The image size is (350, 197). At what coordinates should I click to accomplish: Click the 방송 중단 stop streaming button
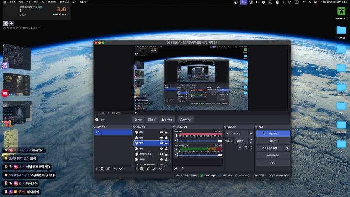[273, 133]
